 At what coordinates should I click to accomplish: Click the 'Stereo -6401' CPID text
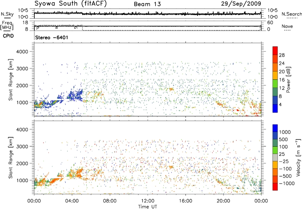(x=52, y=37)
